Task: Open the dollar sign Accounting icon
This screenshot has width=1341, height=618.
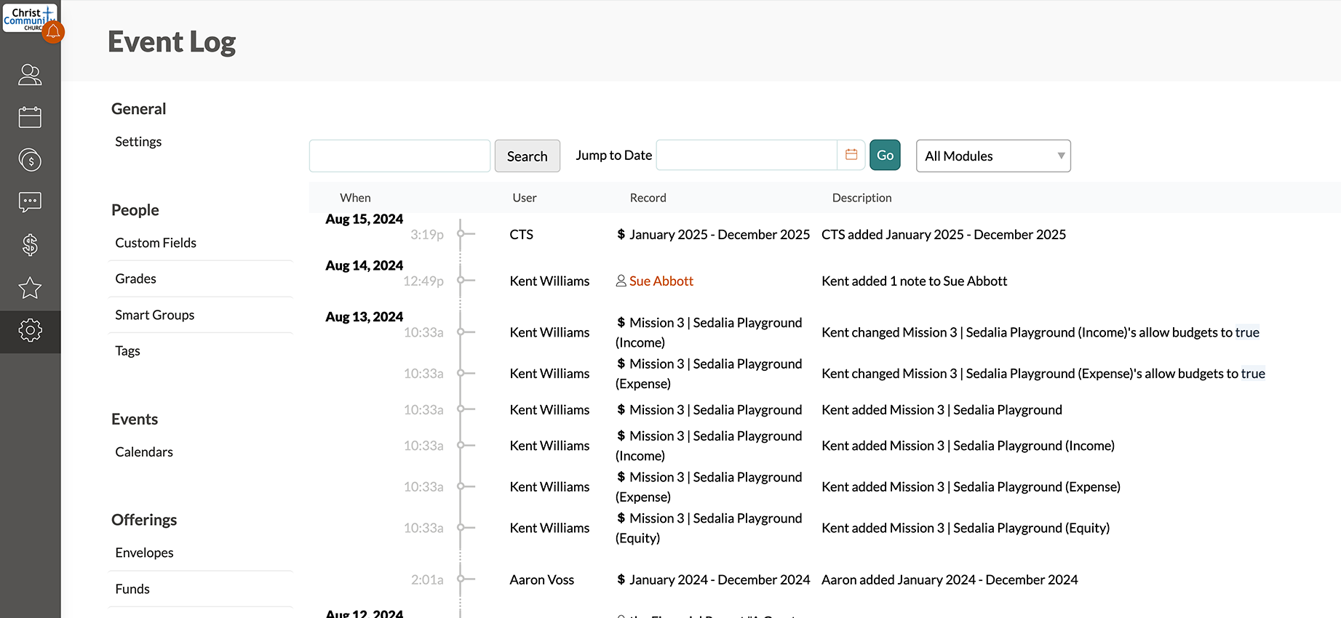Action: point(30,245)
